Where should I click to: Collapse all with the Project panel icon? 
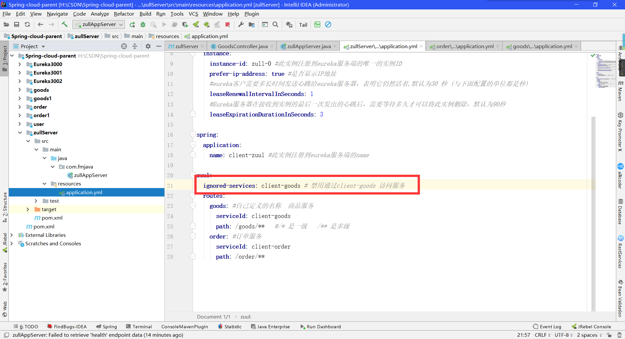(135, 46)
